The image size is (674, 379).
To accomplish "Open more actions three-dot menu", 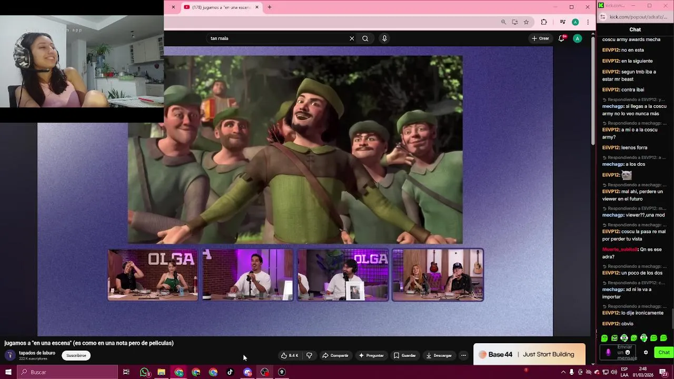I will coord(463,355).
